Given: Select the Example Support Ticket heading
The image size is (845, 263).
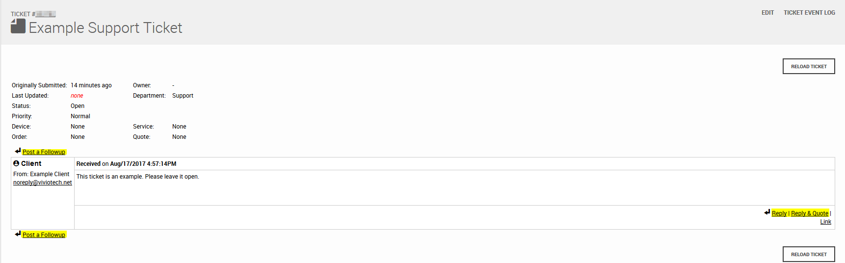Looking at the screenshot, I should coord(106,28).
